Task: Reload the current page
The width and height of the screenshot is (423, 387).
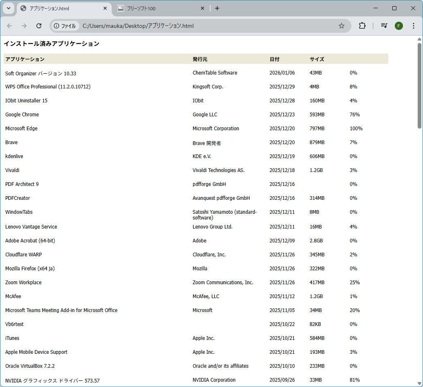Action: click(39, 26)
